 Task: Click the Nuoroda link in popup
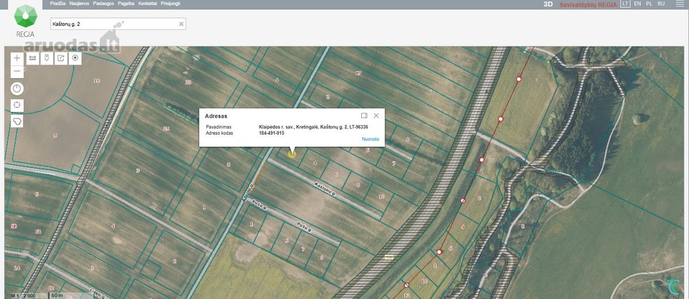click(x=370, y=139)
